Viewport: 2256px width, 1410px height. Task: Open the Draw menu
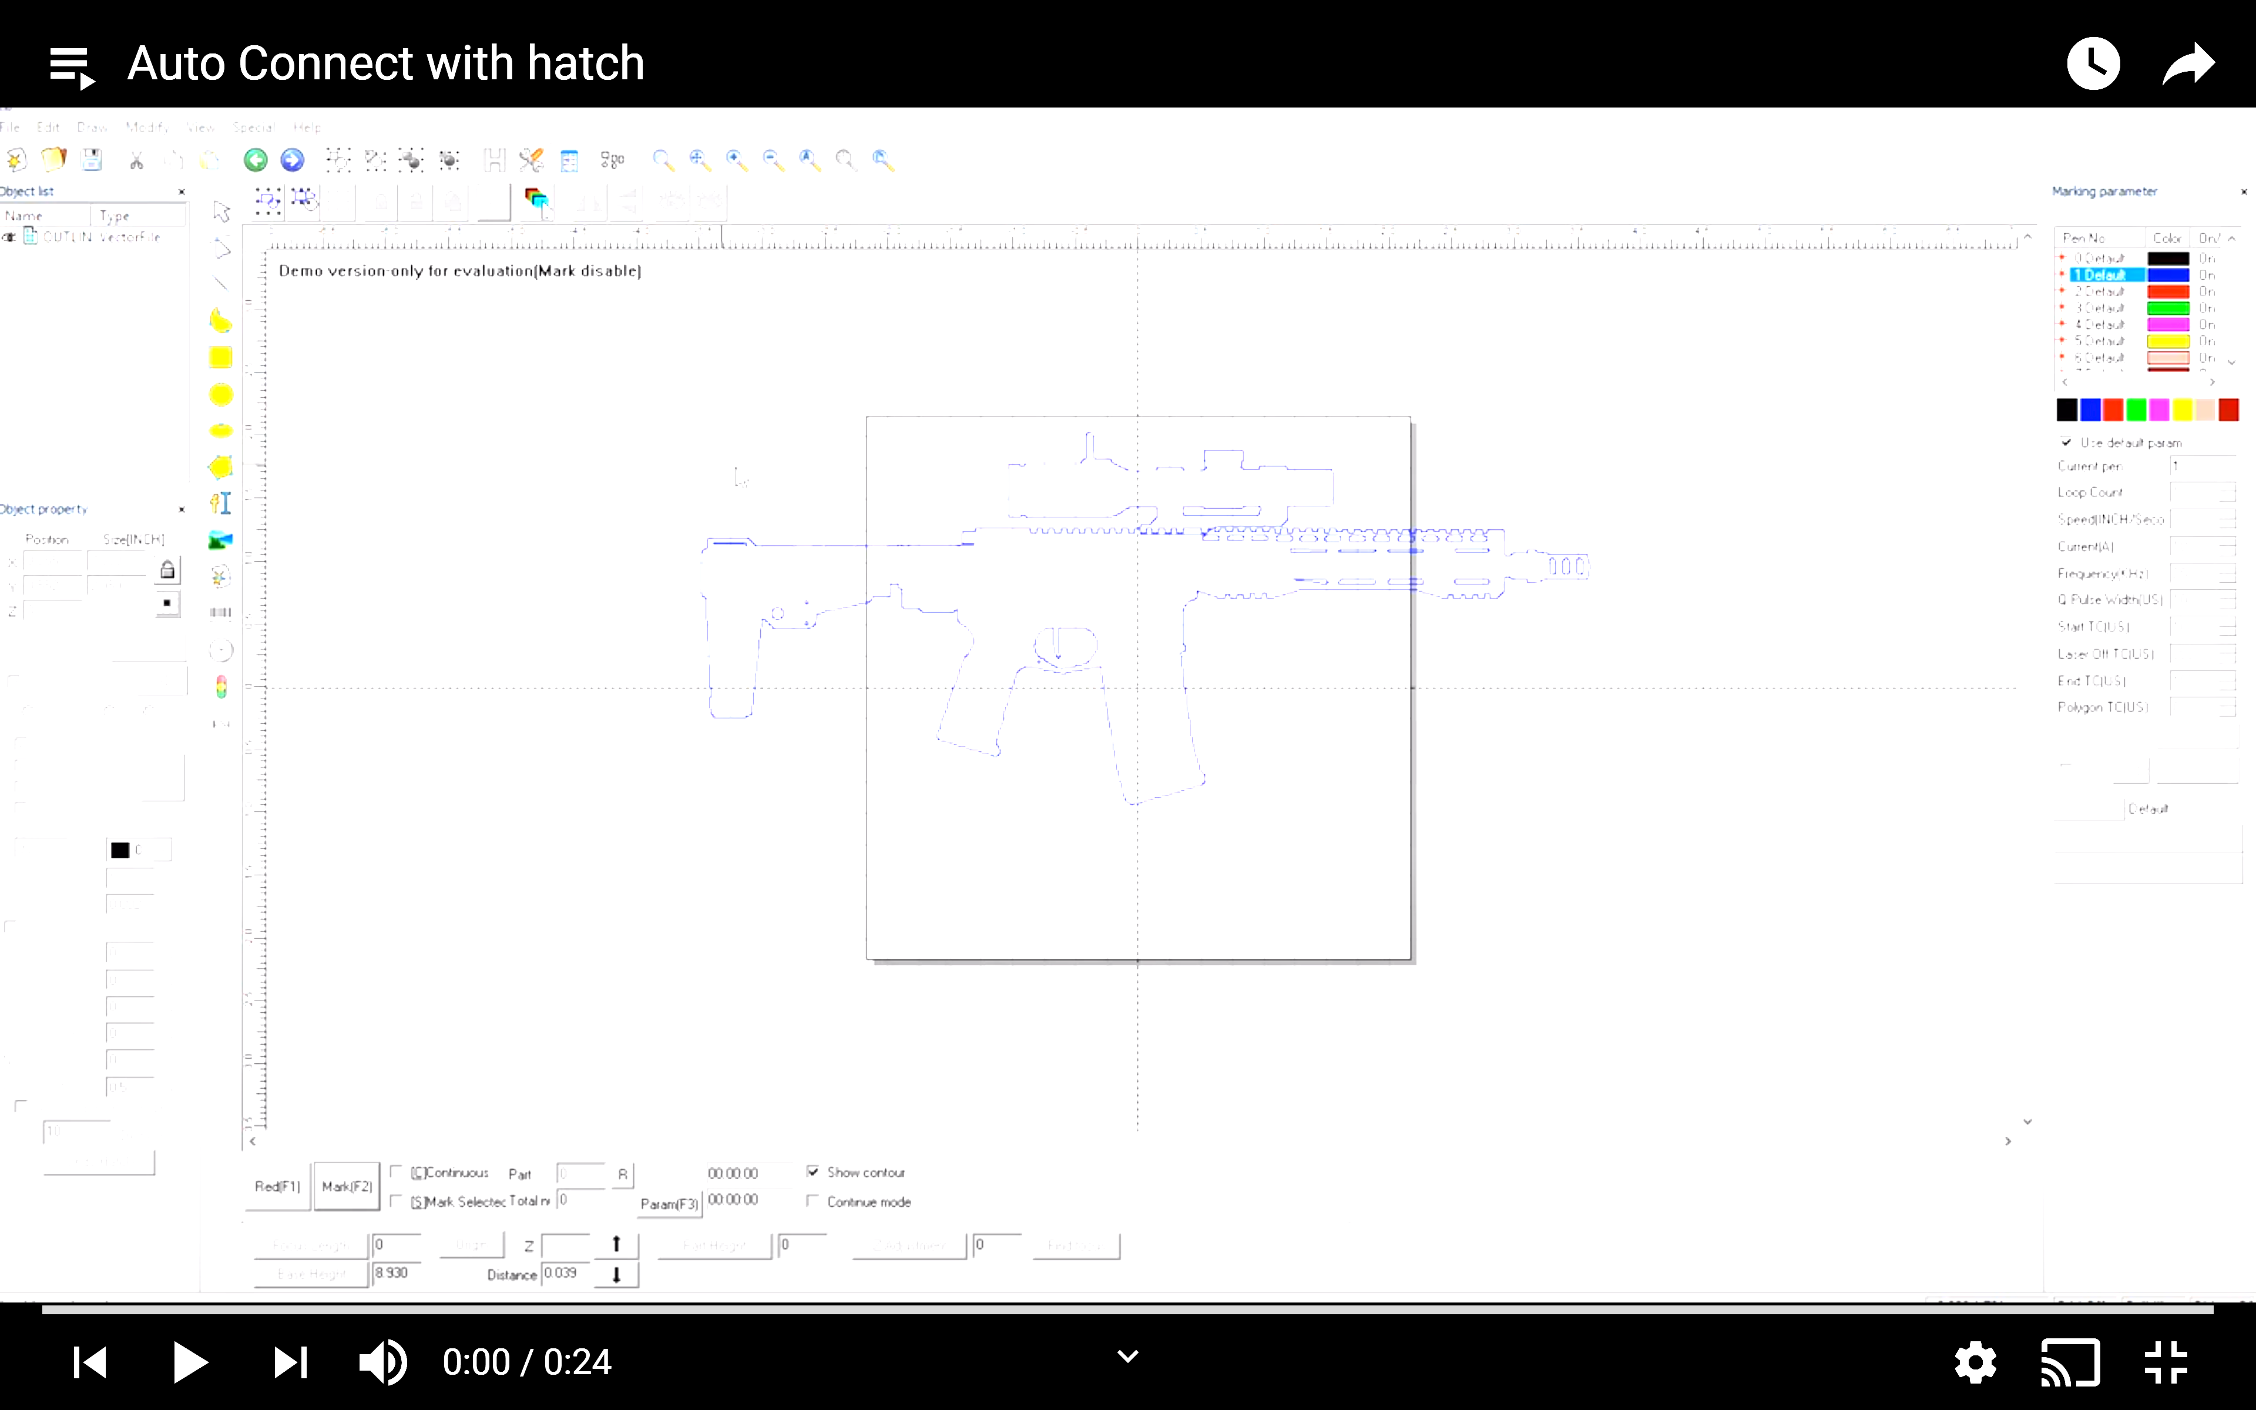[92, 127]
